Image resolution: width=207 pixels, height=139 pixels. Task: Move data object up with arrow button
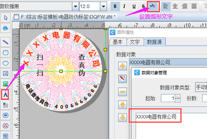[x=123, y=105]
